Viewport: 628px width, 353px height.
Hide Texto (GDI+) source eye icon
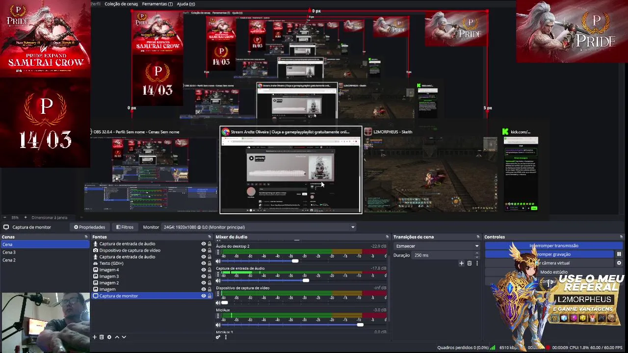click(x=204, y=263)
